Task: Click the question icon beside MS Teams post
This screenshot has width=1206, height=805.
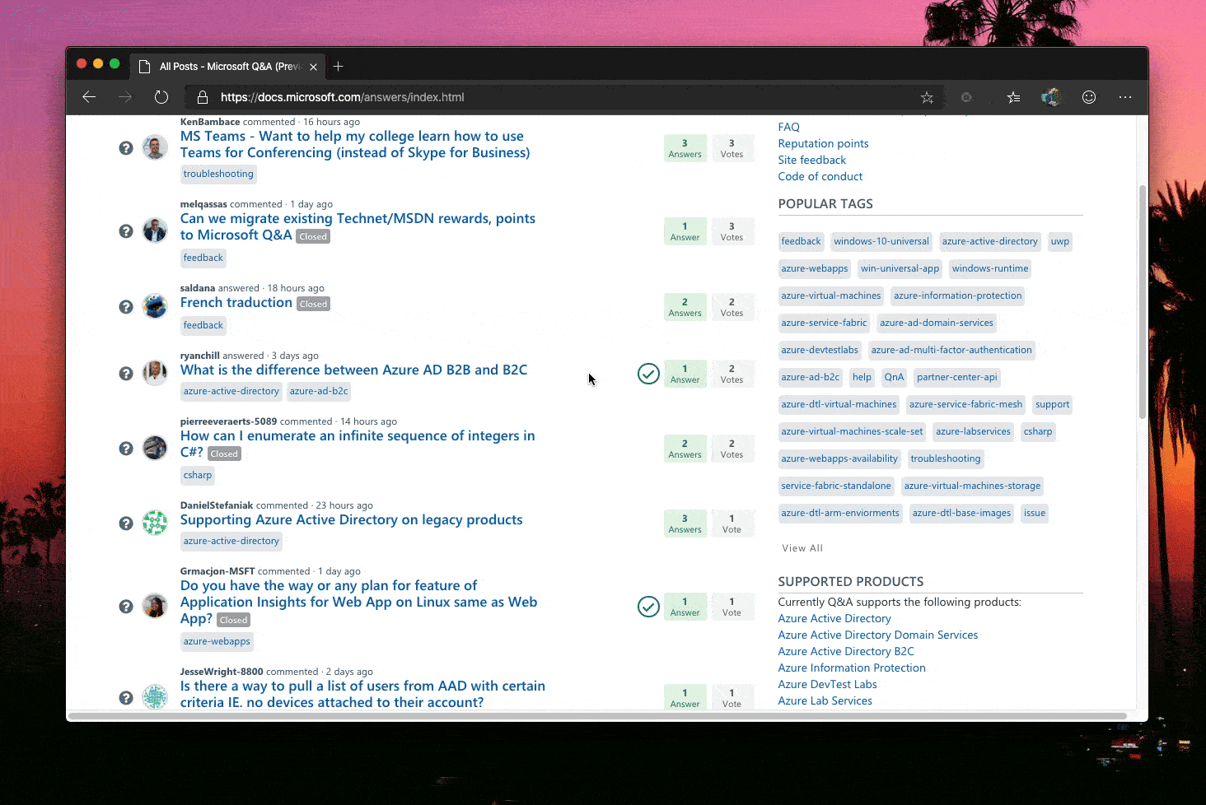Action: 126,148
